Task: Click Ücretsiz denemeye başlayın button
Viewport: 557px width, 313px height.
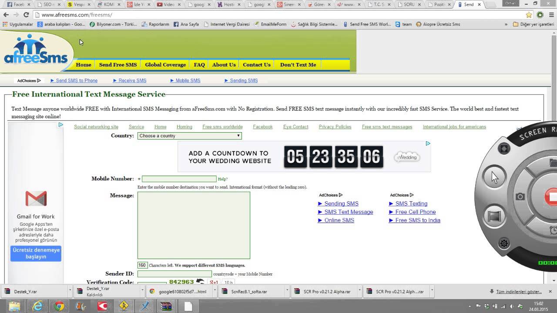Action: 36,253
